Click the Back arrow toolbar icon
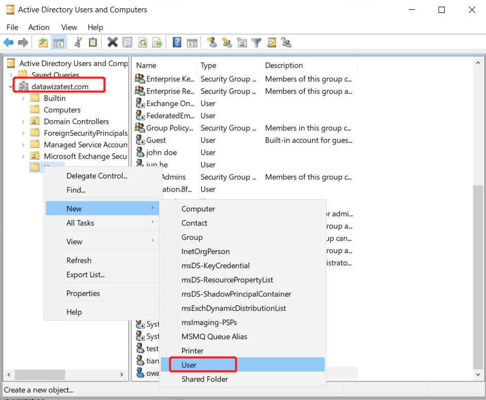 pos(8,42)
